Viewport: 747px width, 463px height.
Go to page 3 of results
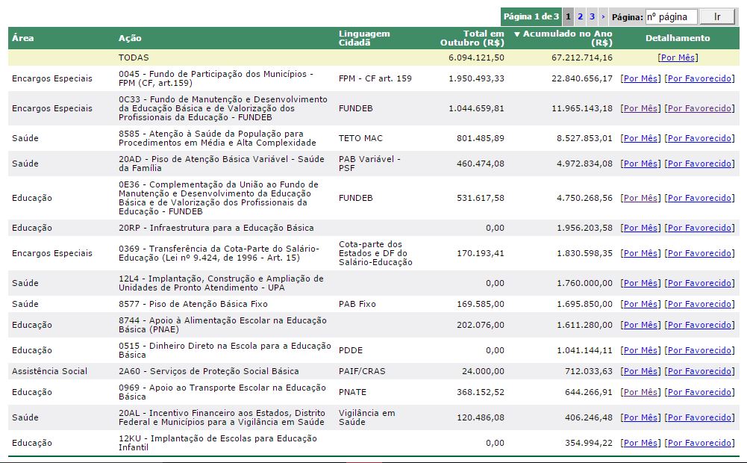[592, 16]
